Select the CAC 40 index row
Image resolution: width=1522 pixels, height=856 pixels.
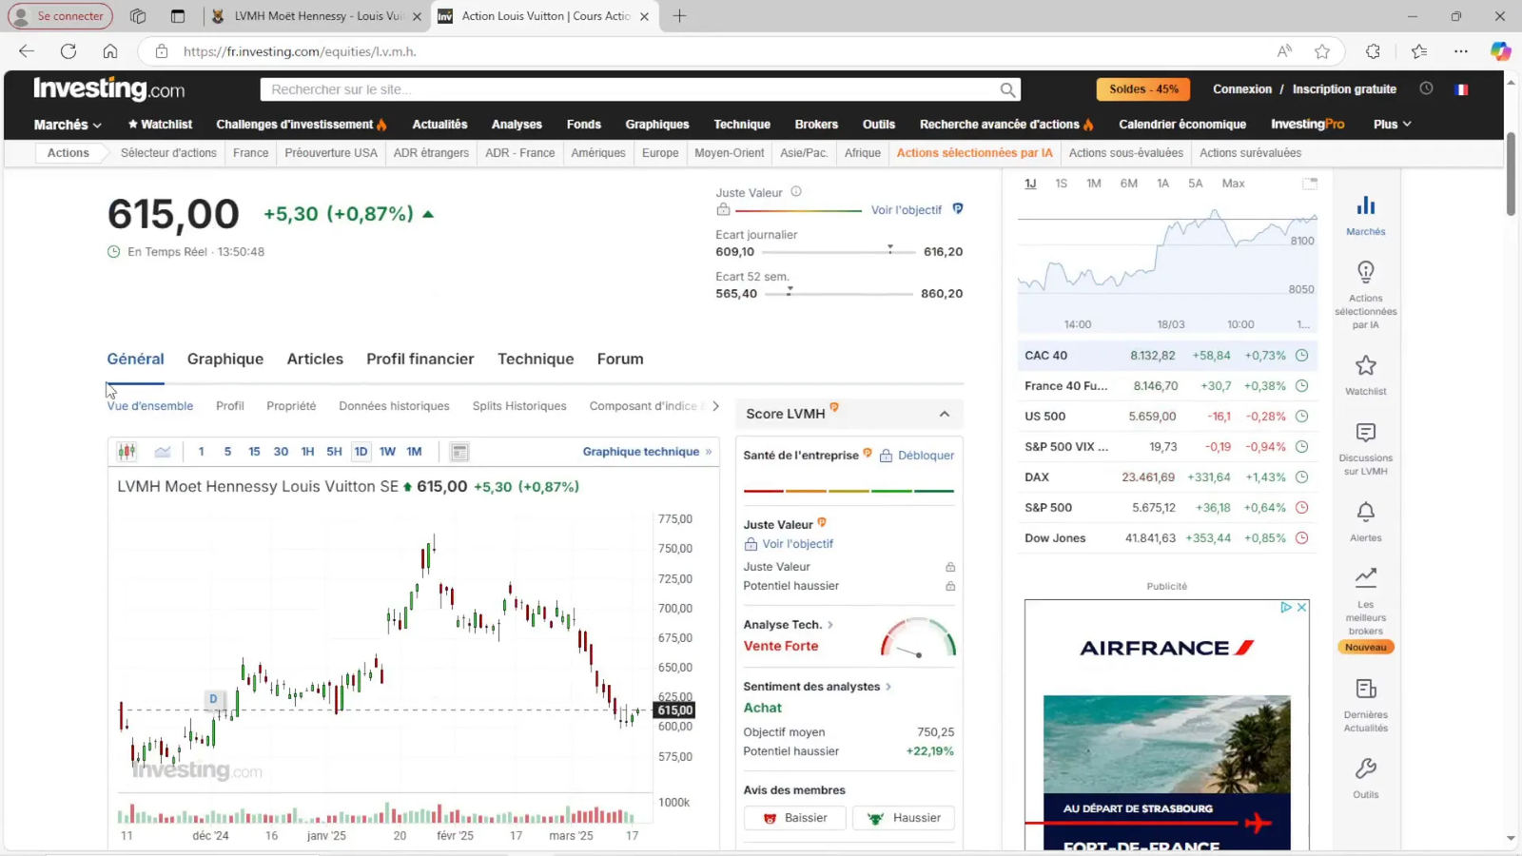[1167, 356]
